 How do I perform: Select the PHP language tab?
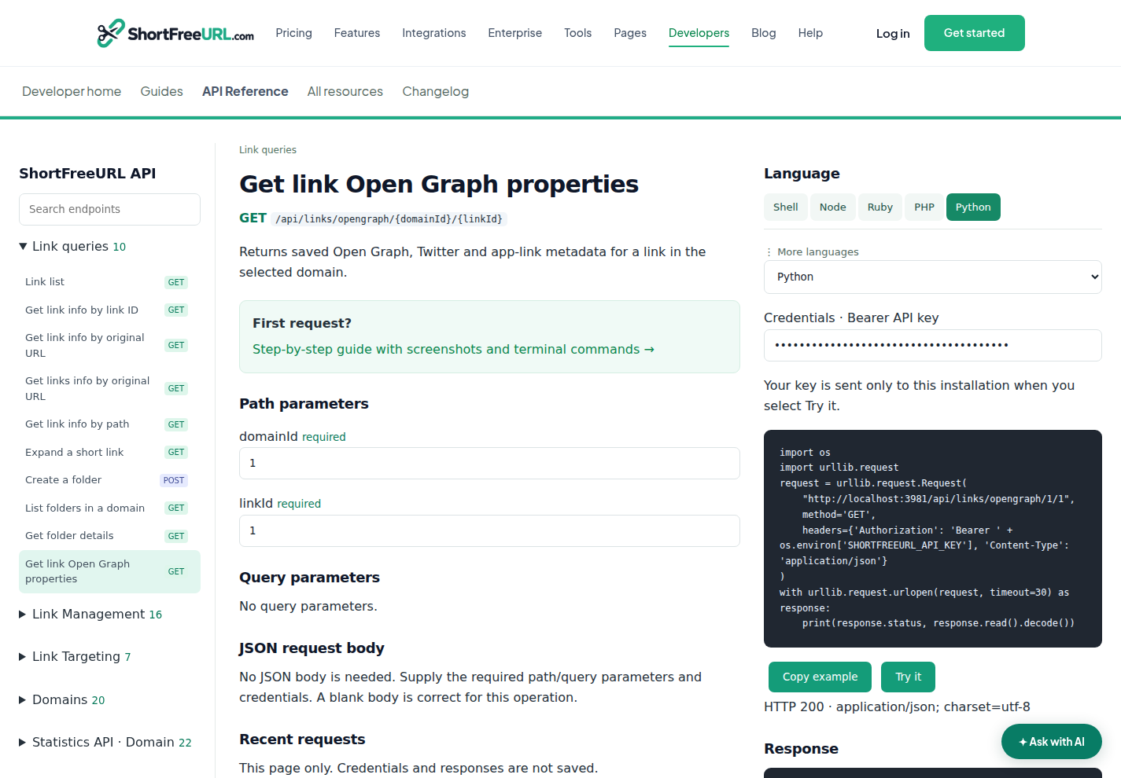point(924,207)
